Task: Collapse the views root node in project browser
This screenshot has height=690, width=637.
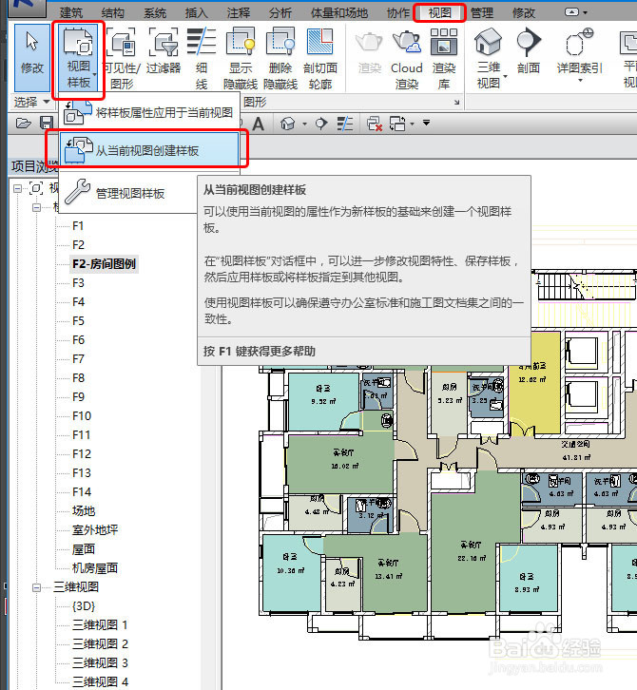Action: [18, 189]
